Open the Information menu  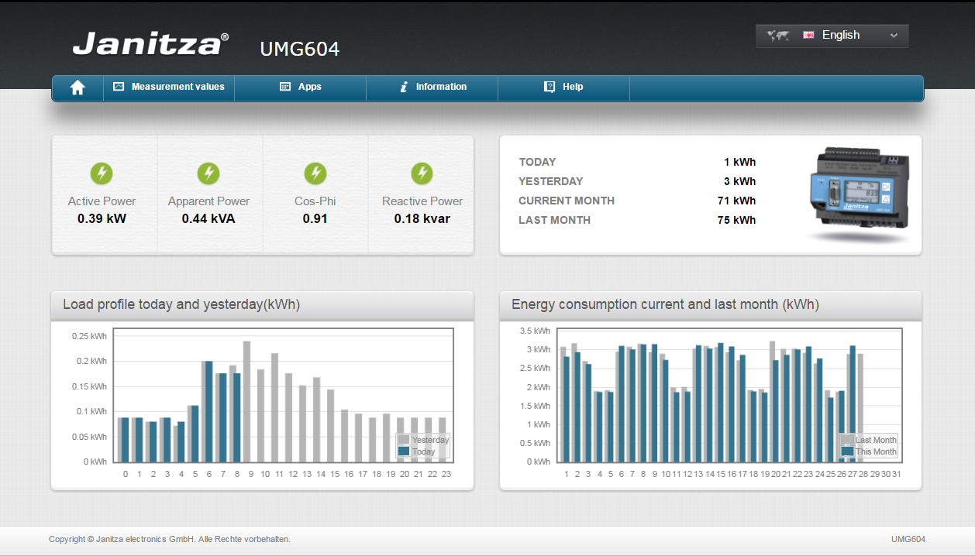coord(432,88)
